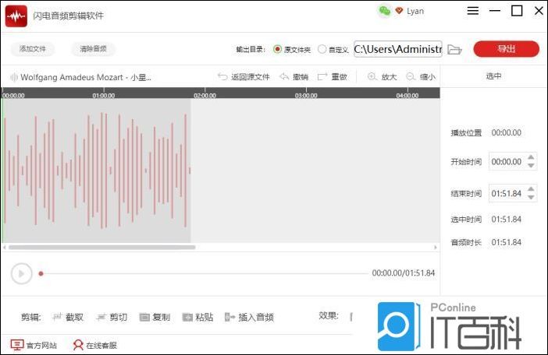Increase 开始时间 with up arrow
The image size is (548, 355).
coord(531,156)
